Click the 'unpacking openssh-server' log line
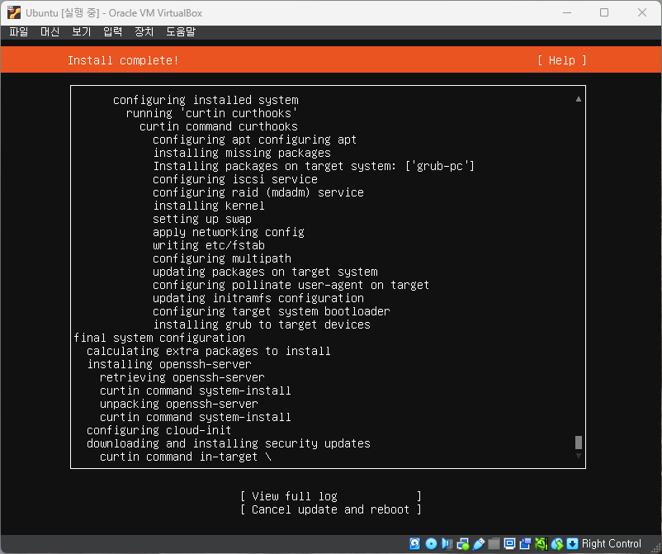The image size is (662, 554). click(178, 404)
